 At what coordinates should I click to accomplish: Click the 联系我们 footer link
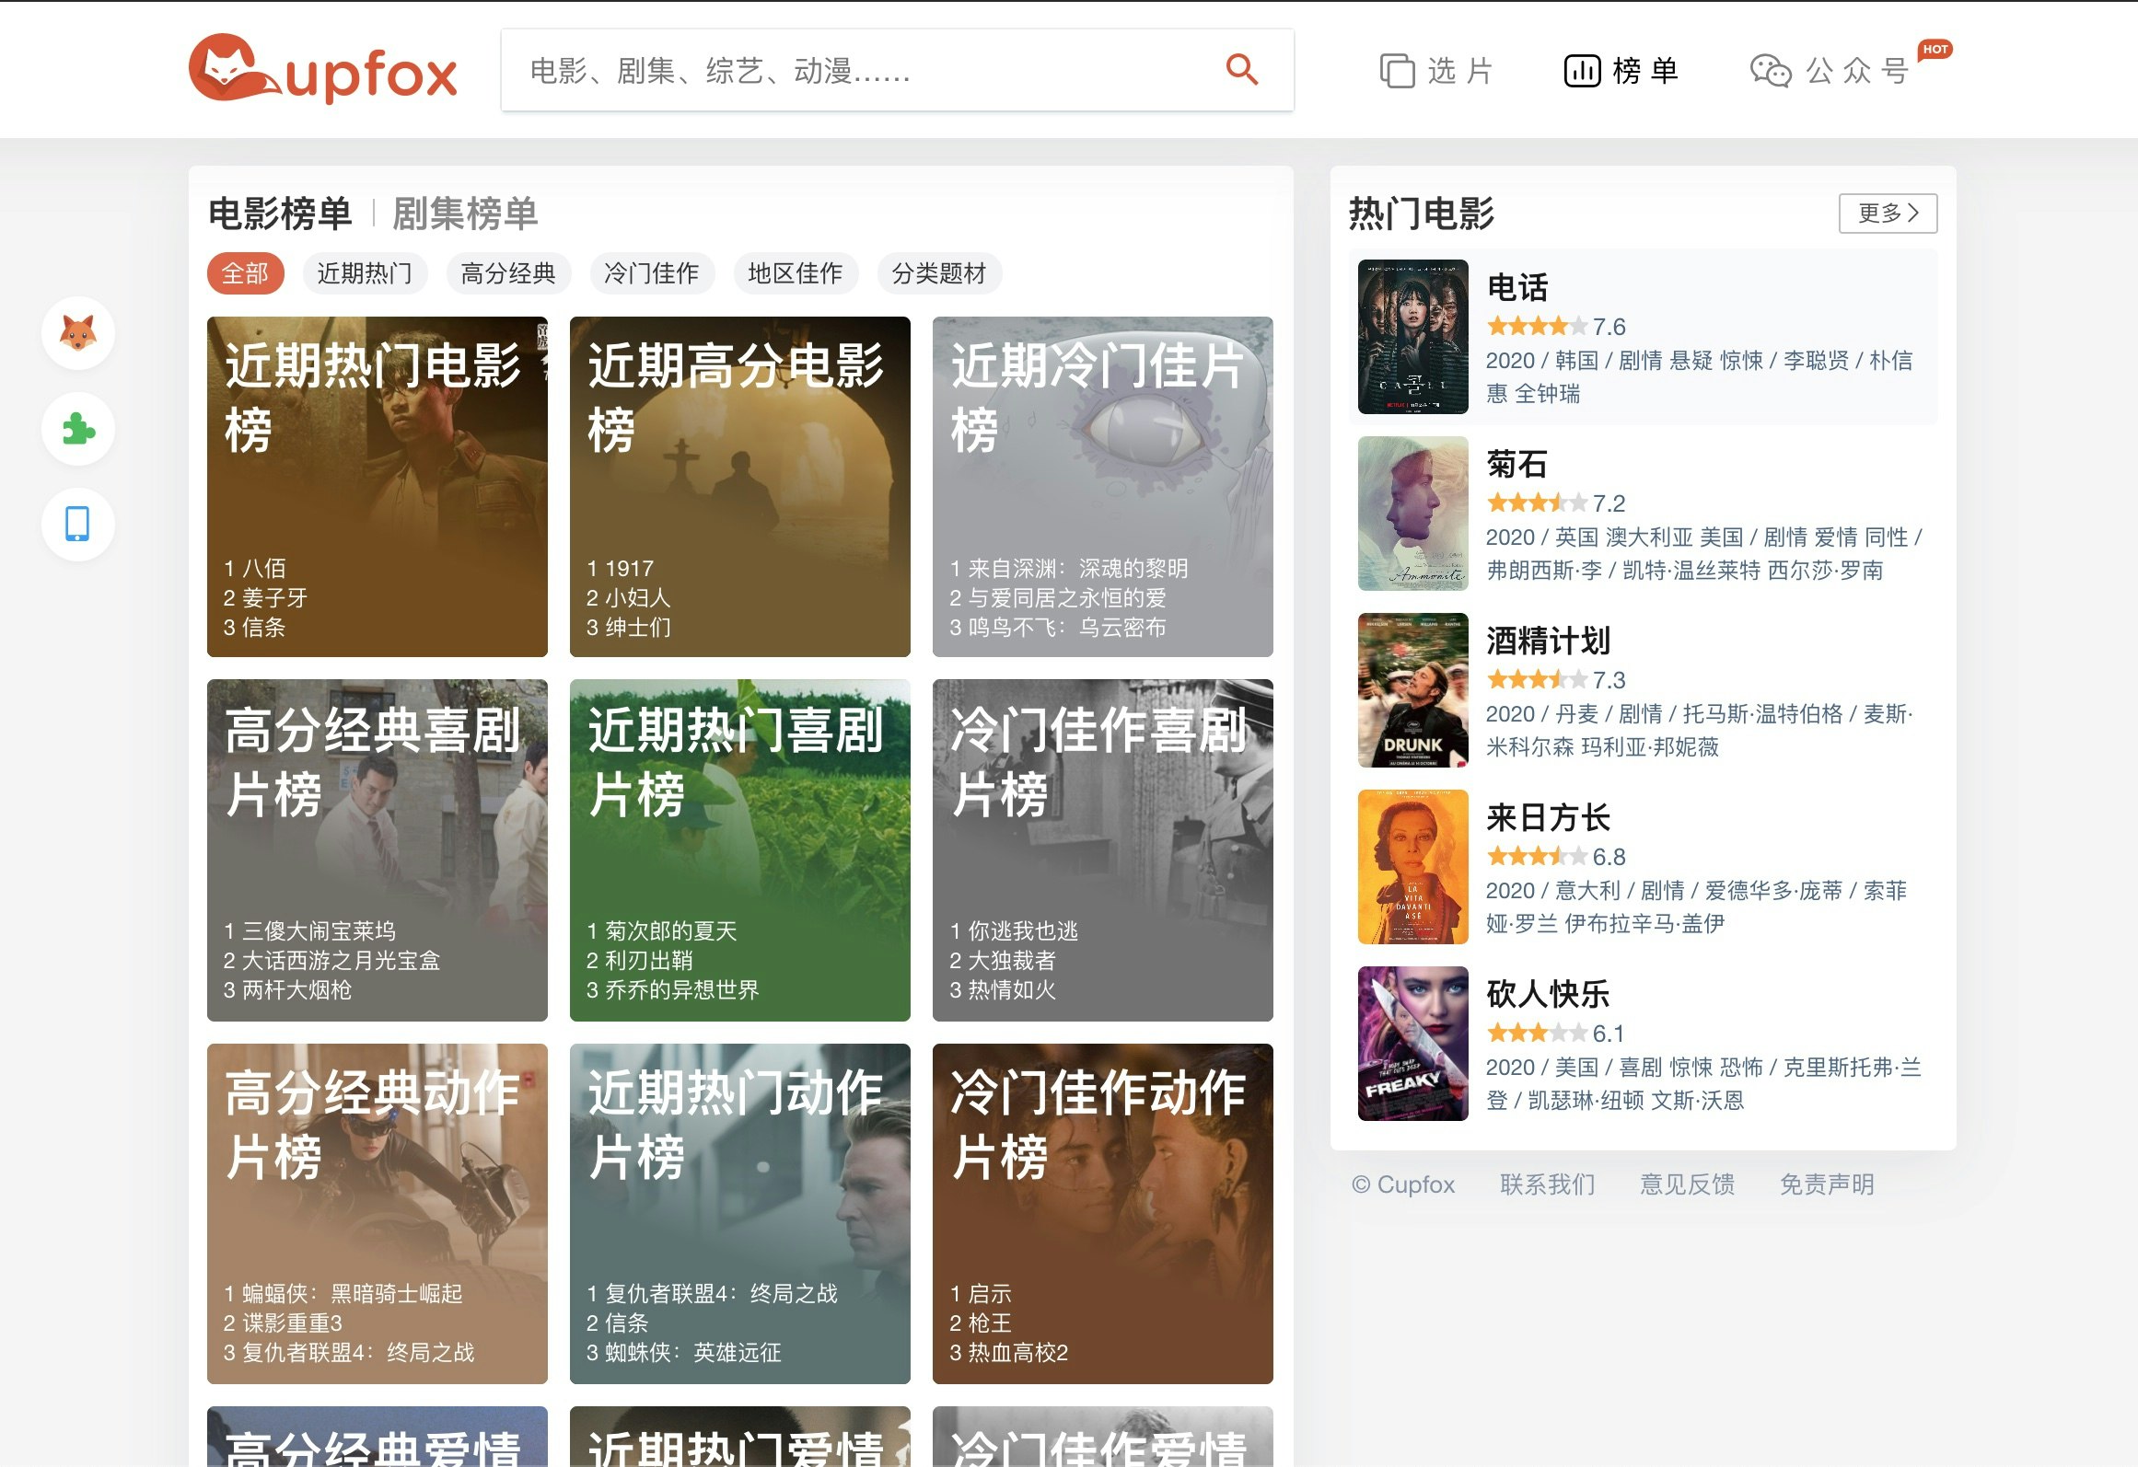coord(1548,1184)
